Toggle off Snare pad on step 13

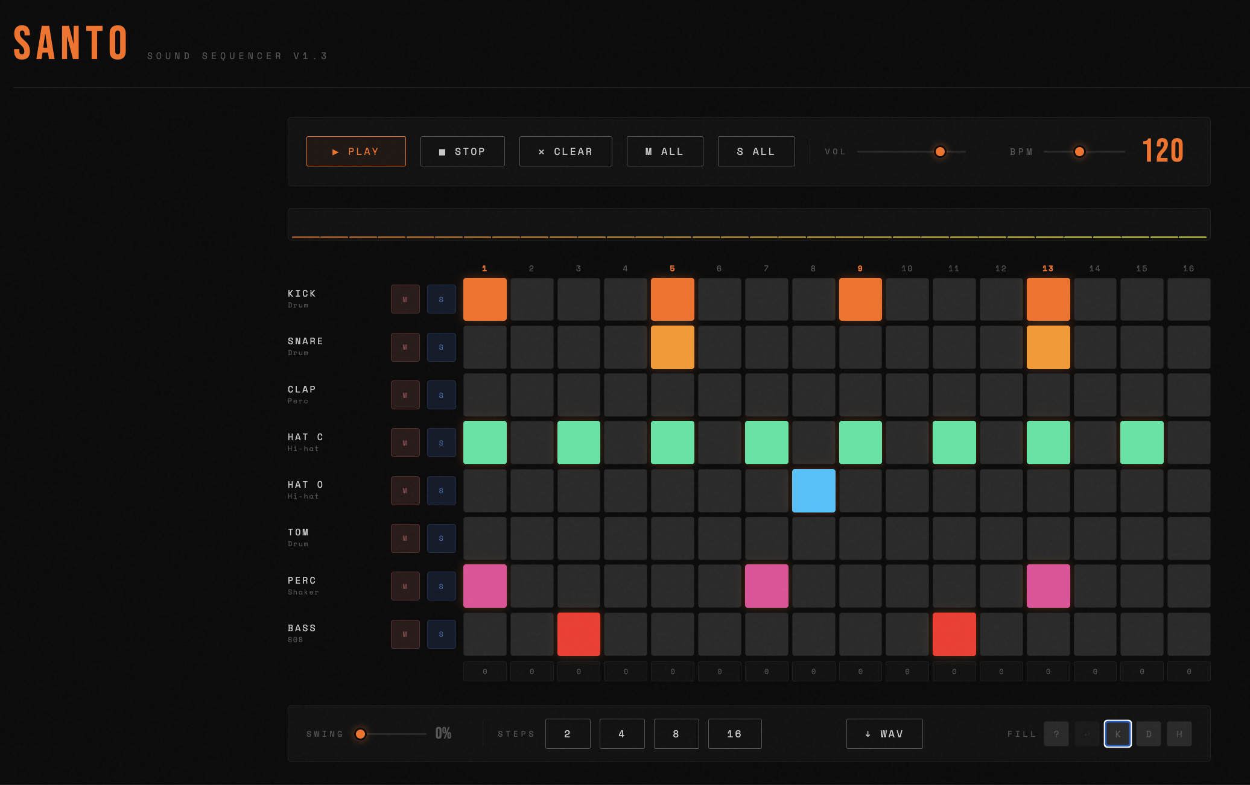(1049, 347)
